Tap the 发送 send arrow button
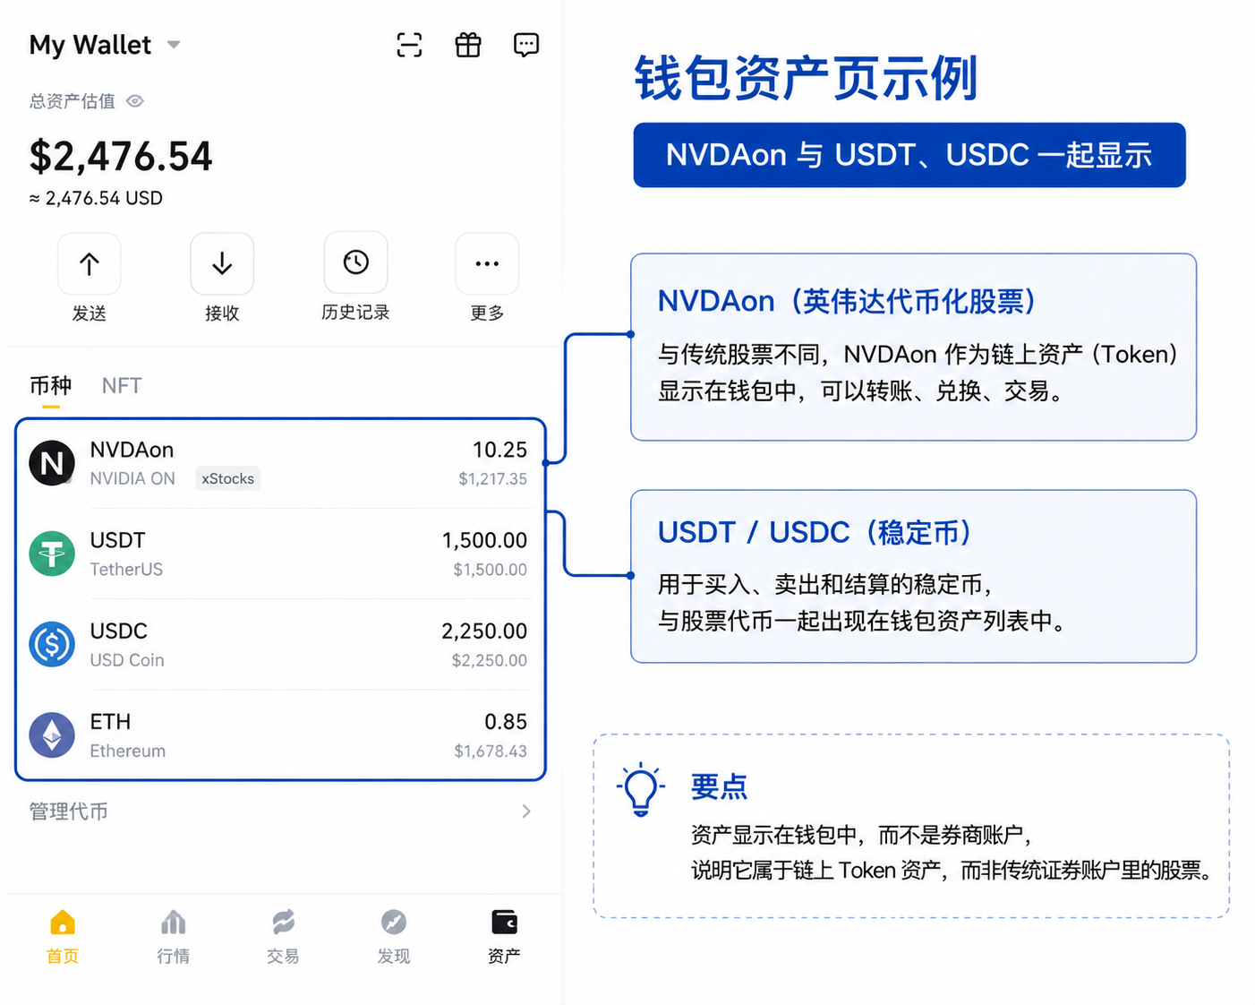The height and width of the screenshot is (1005, 1255). pyautogui.click(x=90, y=263)
